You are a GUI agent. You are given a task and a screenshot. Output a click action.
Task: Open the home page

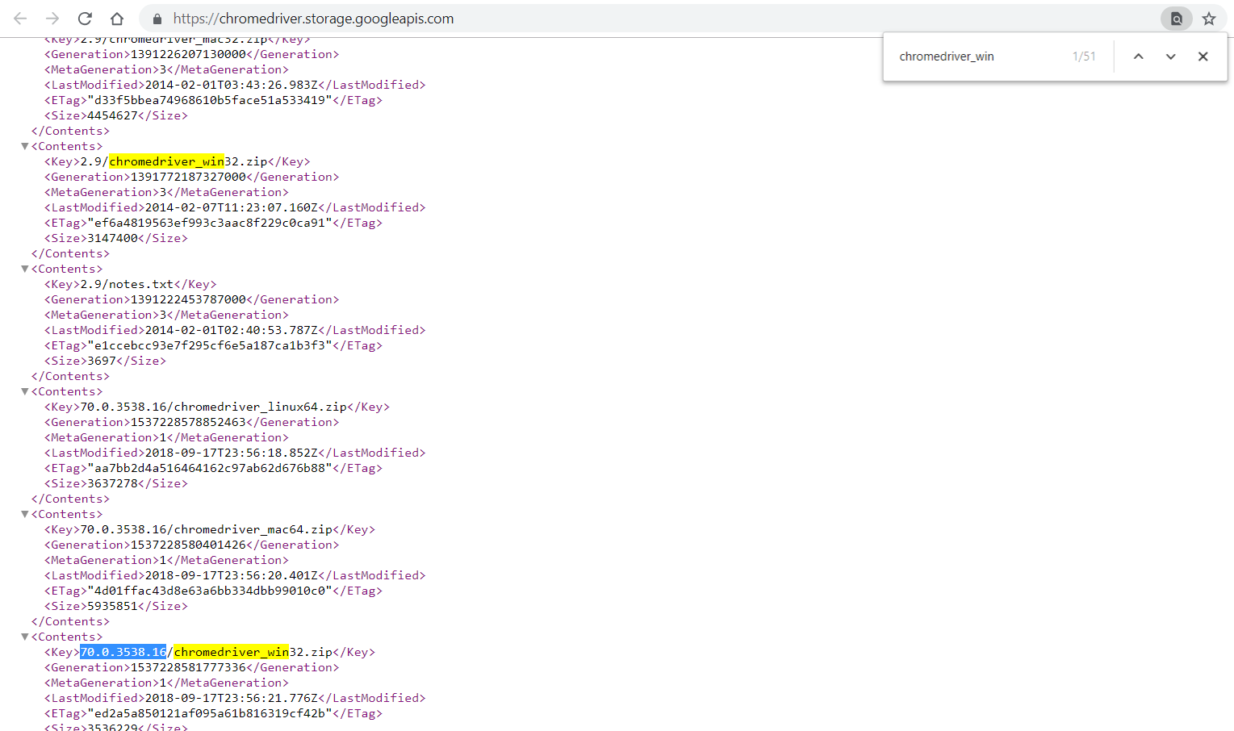(117, 18)
